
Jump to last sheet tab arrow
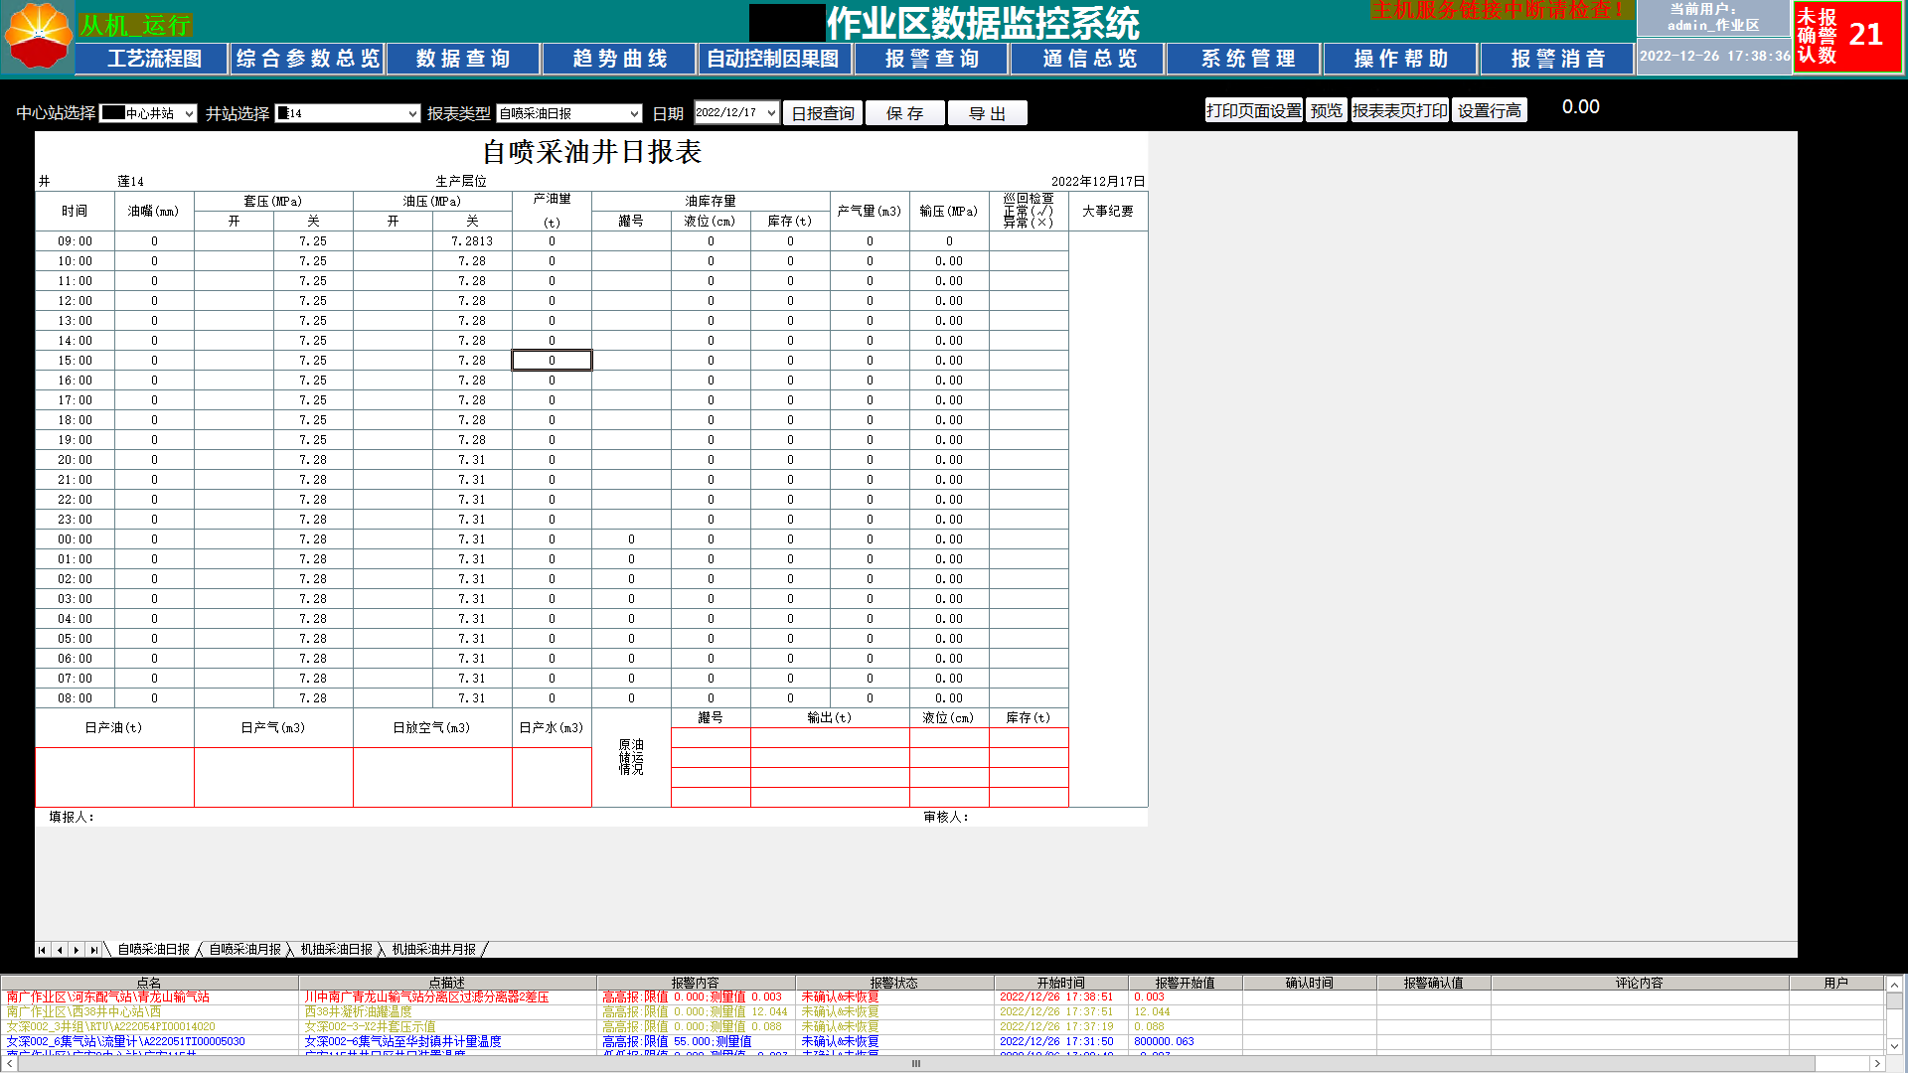(x=94, y=950)
